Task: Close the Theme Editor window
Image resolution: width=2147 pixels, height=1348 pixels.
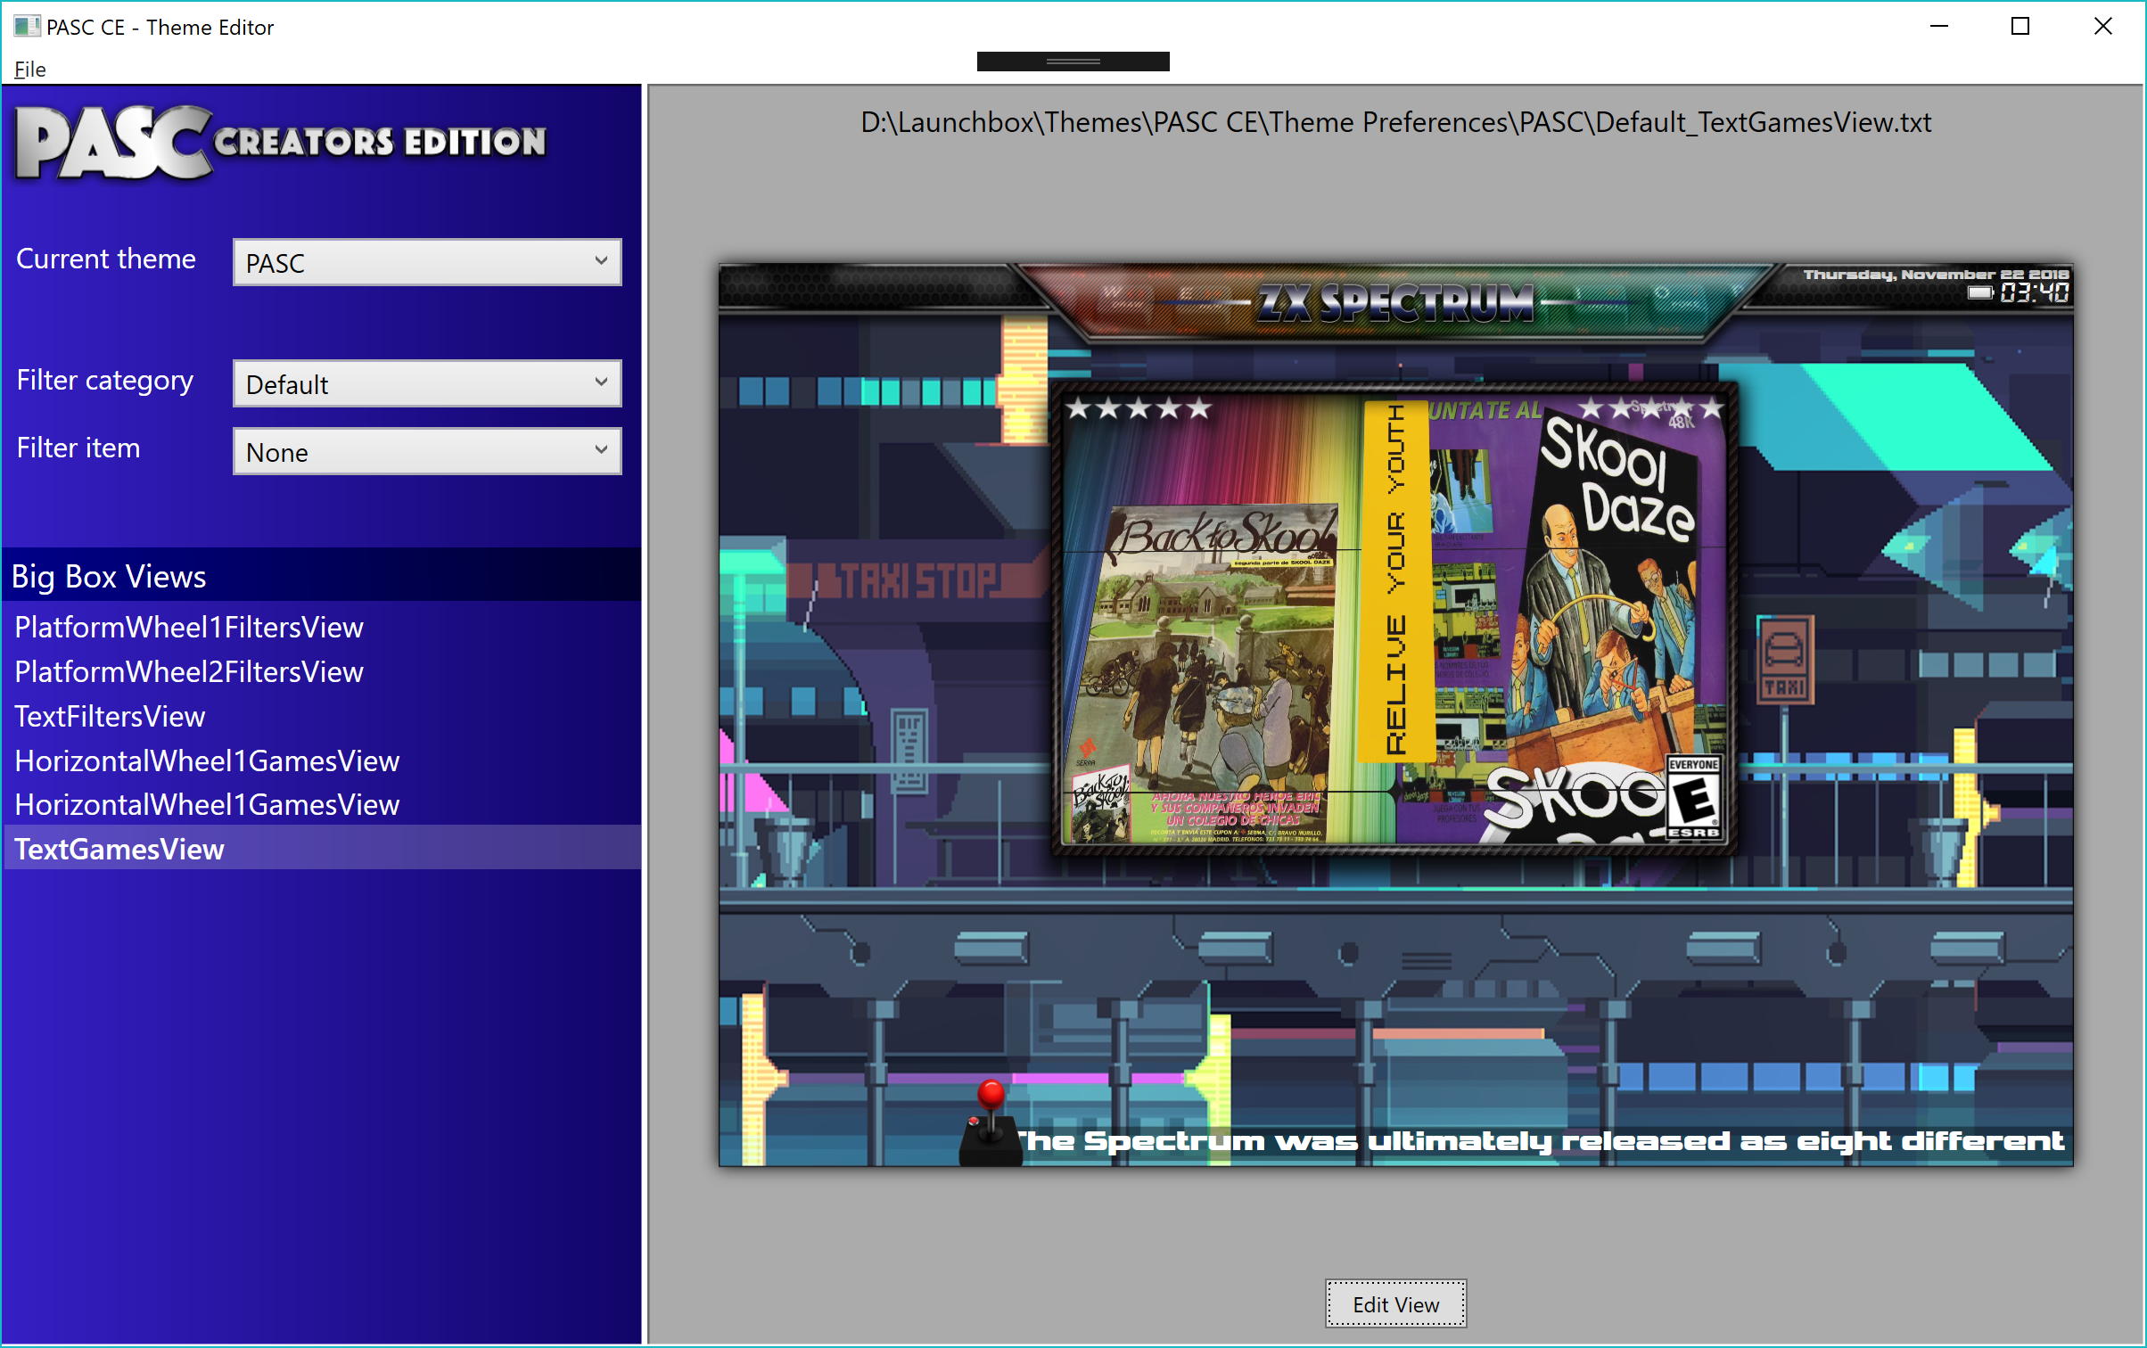Action: point(2102,27)
